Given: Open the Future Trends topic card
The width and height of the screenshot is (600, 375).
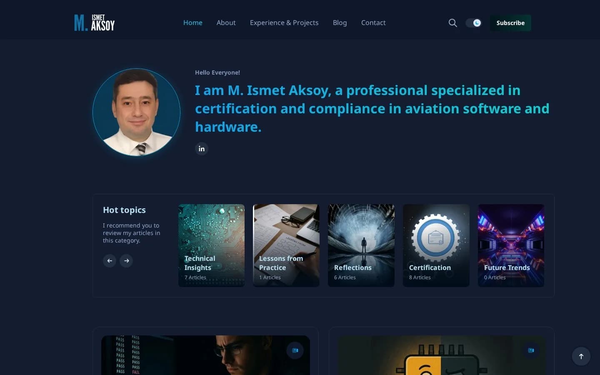Looking at the screenshot, I should [511, 245].
